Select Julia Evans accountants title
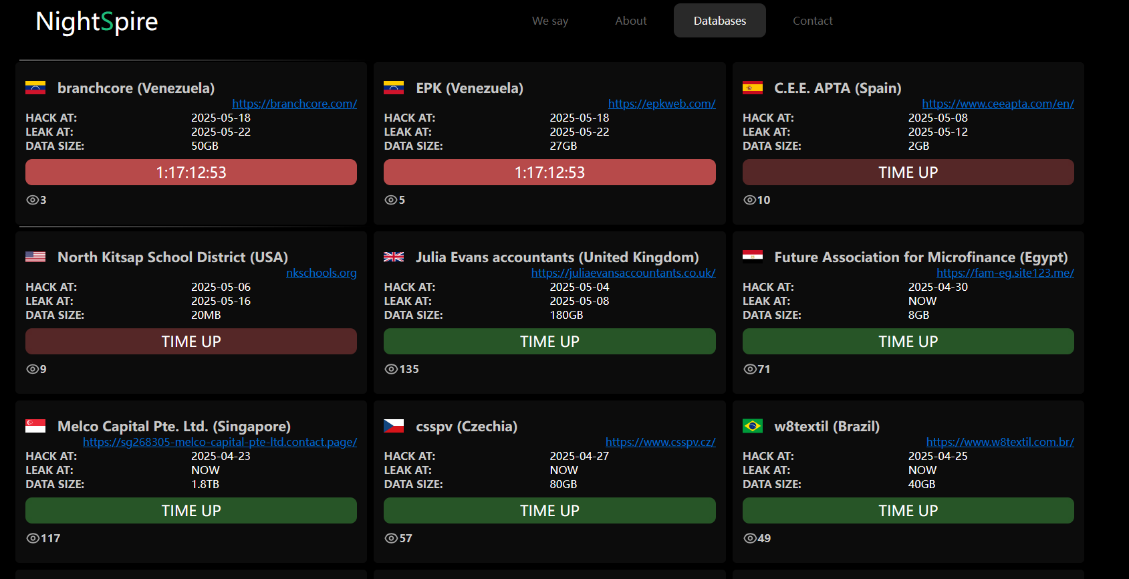Viewport: 1129px width, 579px height. click(x=557, y=257)
